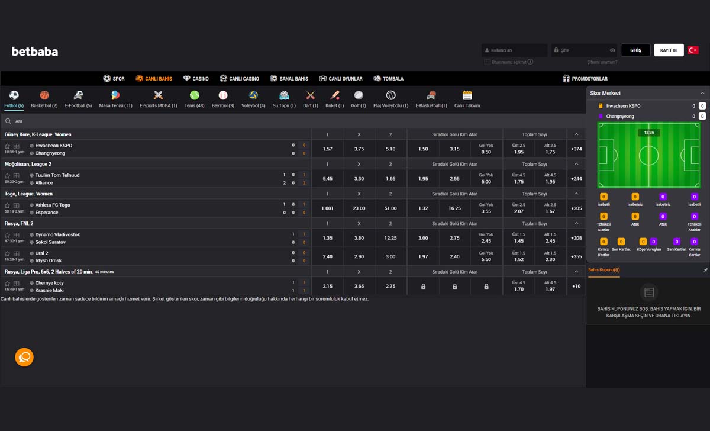Open the SPOR menu item

click(114, 79)
